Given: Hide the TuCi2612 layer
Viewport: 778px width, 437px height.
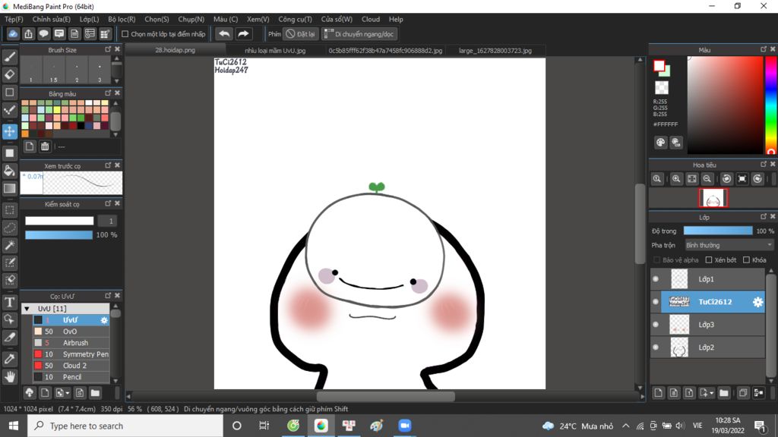Looking at the screenshot, I should [656, 302].
